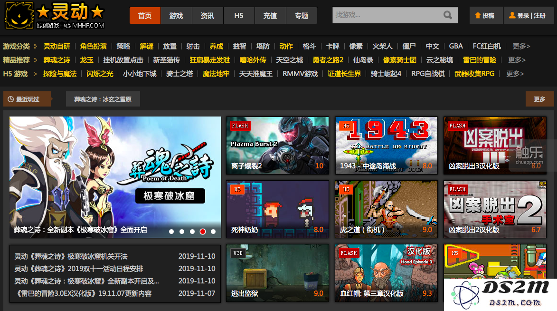Select the second banner carousel dot
This screenshot has height=311, width=557.
pos(182,232)
